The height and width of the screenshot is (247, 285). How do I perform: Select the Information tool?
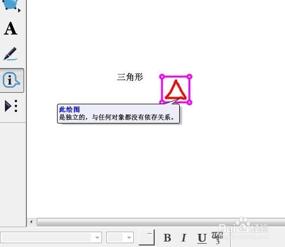12,80
